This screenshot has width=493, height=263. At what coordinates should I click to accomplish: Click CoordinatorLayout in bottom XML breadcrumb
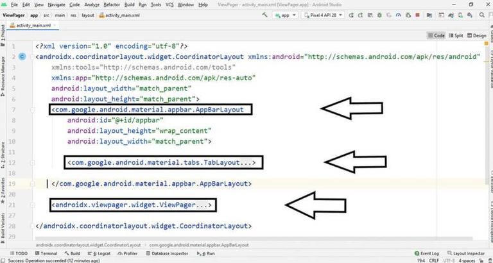point(88,245)
